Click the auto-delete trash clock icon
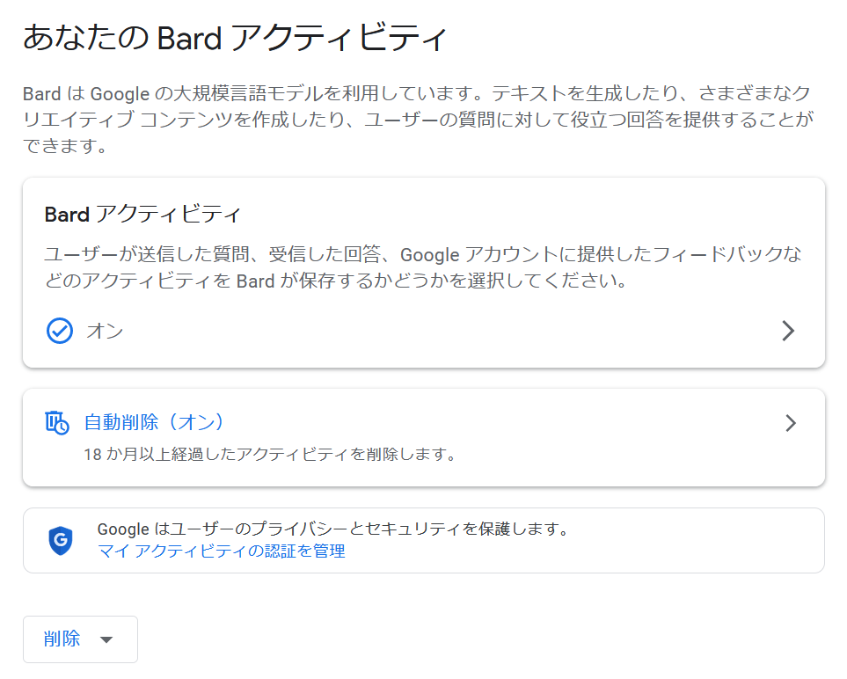 (56, 423)
